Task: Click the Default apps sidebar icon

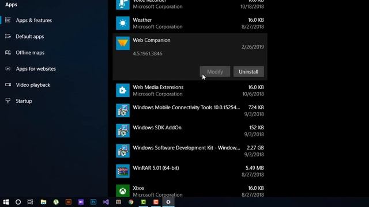Action: coord(8,36)
